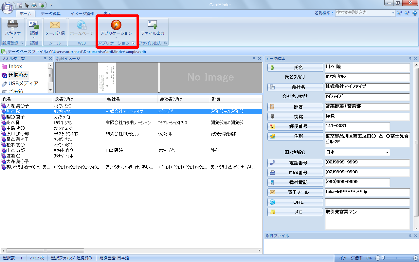
Task: Pin the フォルダ一覧 panel
Action: pos(45,59)
